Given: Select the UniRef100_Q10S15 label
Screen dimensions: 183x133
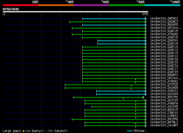Looking at the screenshot, I should [164, 100].
